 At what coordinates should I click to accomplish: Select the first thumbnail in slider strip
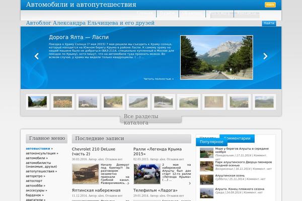(37, 102)
